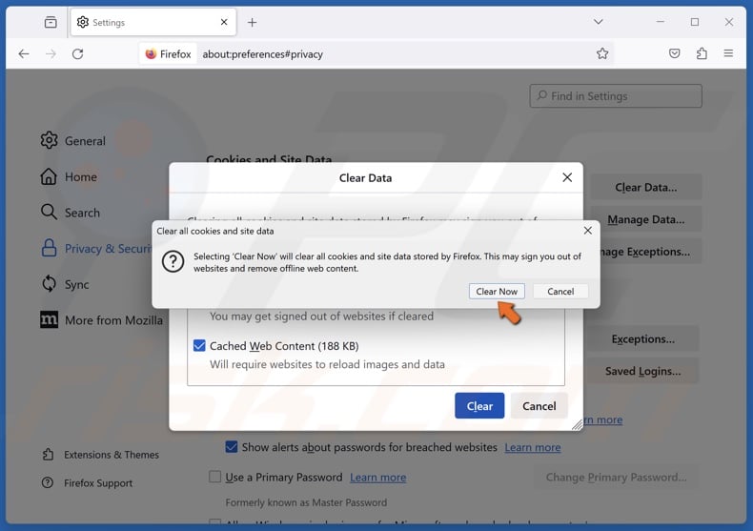Click the Extensions & Themes puzzle icon
Viewport: 753px width, 531px height.
48,454
